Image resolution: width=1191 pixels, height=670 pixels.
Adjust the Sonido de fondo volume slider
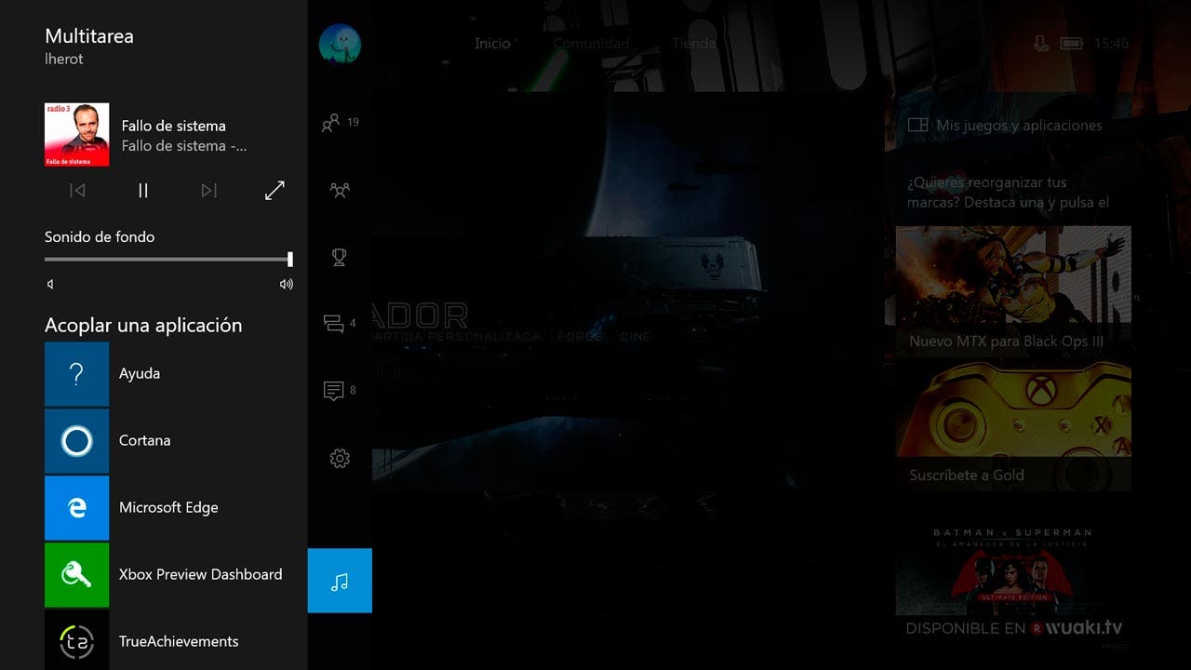(168, 260)
